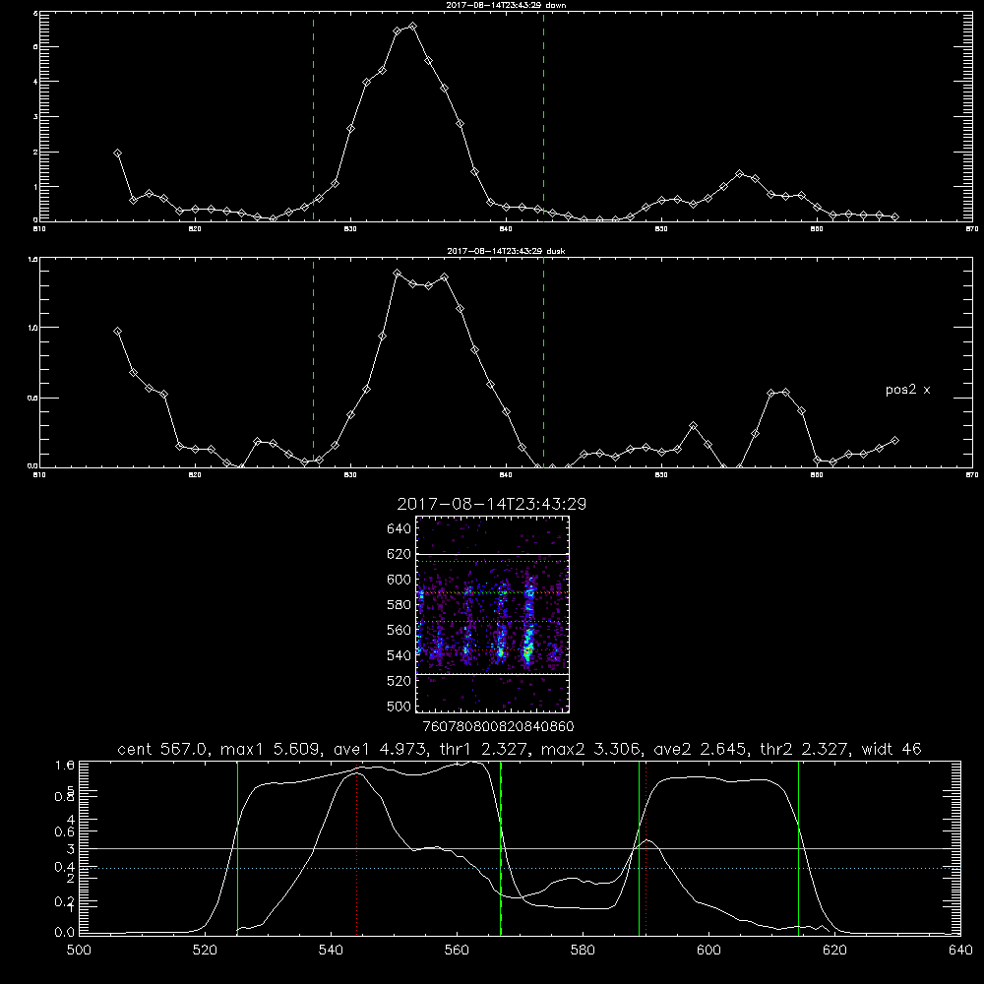Image resolution: width=984 pixels, height=984 pixels.
Task: Click the x-axis label '620' under bottom plot
Action: tap(834, 951)
